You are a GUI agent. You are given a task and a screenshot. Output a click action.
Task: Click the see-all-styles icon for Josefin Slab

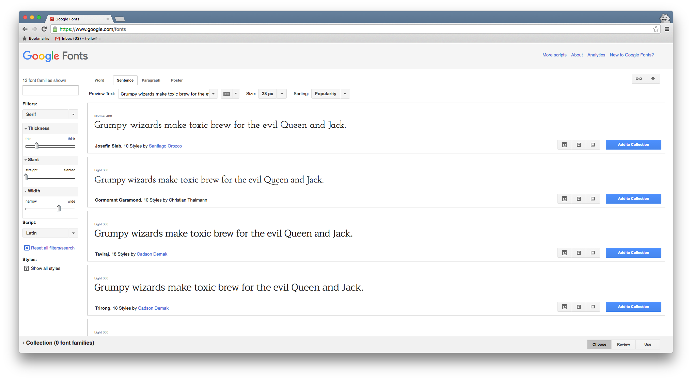(564, 145)
